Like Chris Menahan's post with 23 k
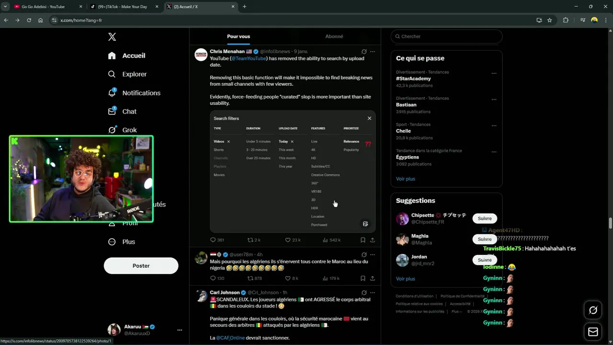Viewport: 613px width, 345px height. pos(288,240)
